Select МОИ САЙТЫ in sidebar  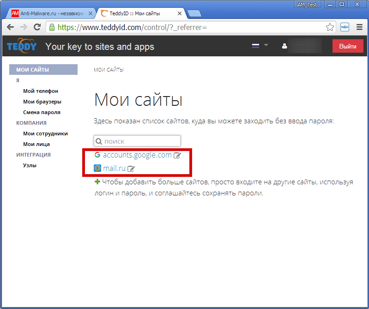pyautogui.click(x=43, y=69)
